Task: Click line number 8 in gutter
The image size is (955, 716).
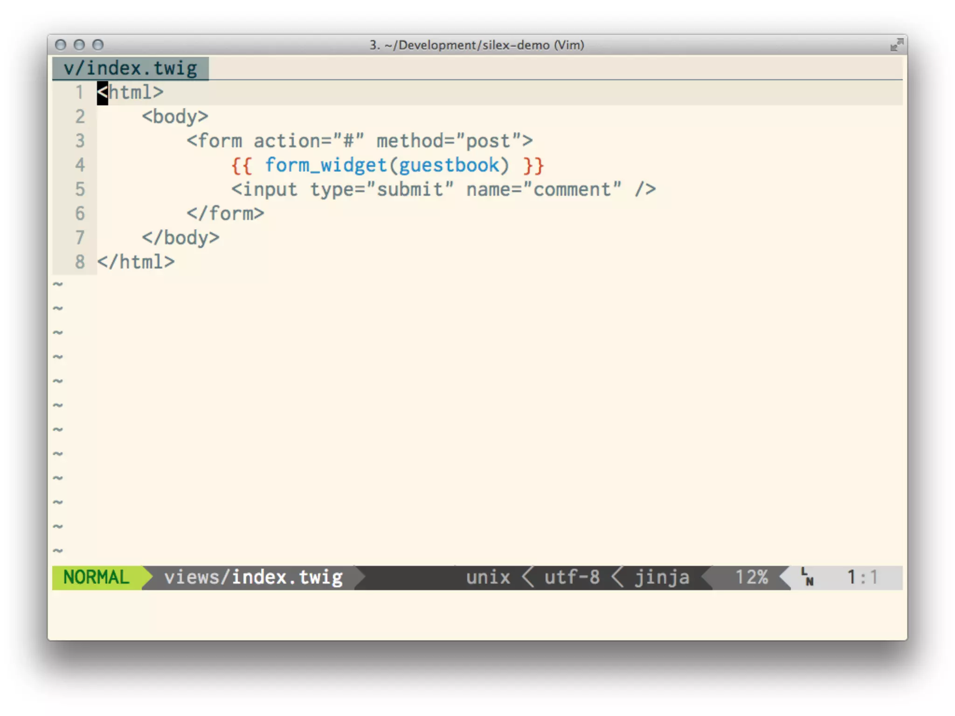Action: coord(80,262)
